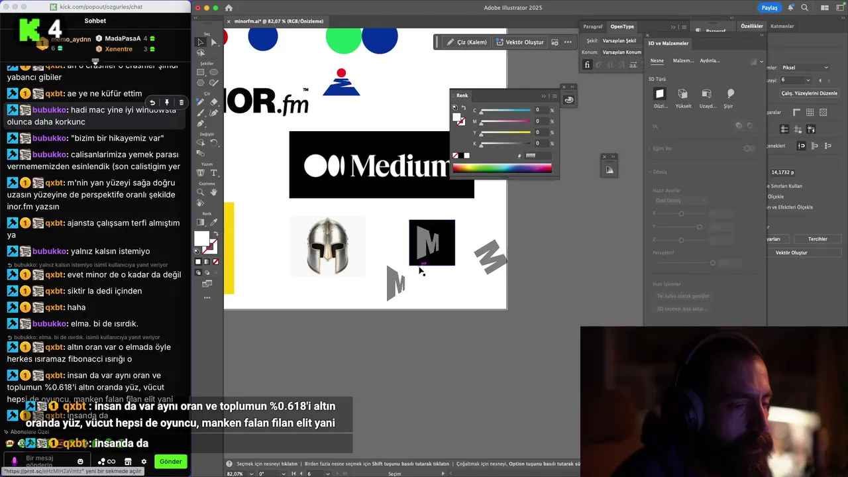Select the Lasso tool under Seç

tap(201, 53)
